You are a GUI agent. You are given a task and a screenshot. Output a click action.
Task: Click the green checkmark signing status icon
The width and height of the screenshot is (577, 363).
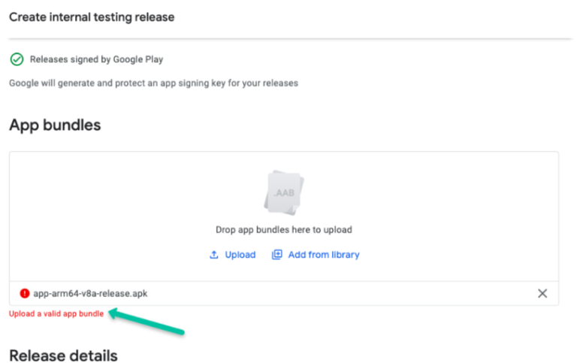[x=17, y=59]
